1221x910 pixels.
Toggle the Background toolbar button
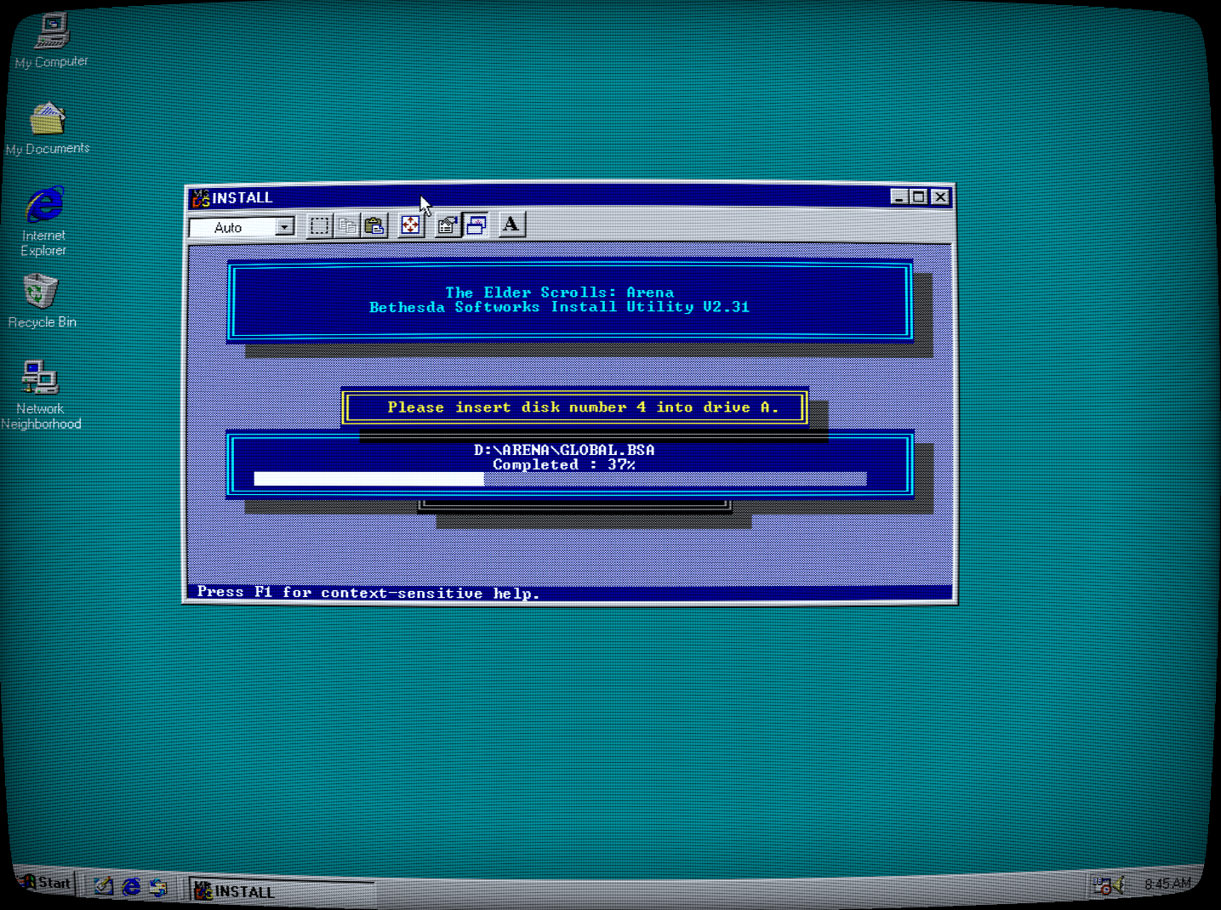pos(476,225)
